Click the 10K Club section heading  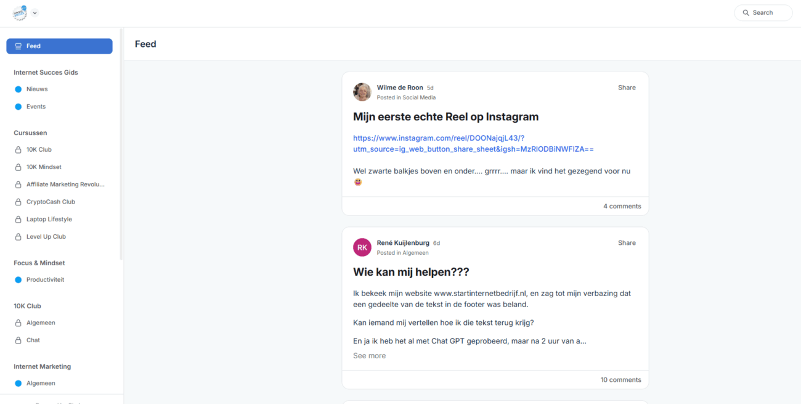[x=27, y=307]
